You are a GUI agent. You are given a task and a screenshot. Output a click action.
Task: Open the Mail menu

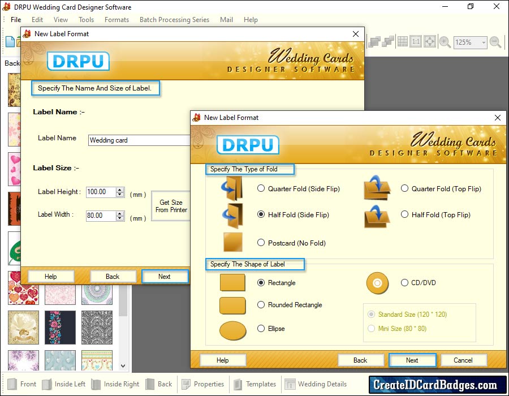pos(226,20)
